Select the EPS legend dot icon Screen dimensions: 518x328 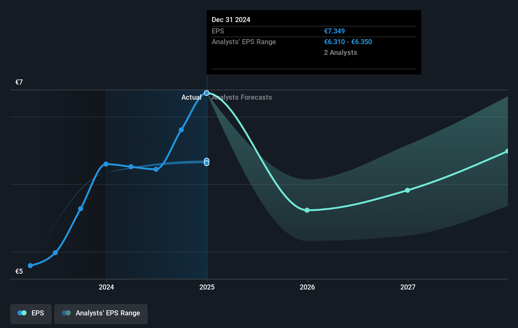point(21,313)
